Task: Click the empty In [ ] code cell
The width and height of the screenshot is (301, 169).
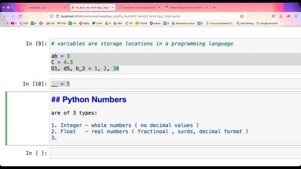Action: (x=175, y=153)
